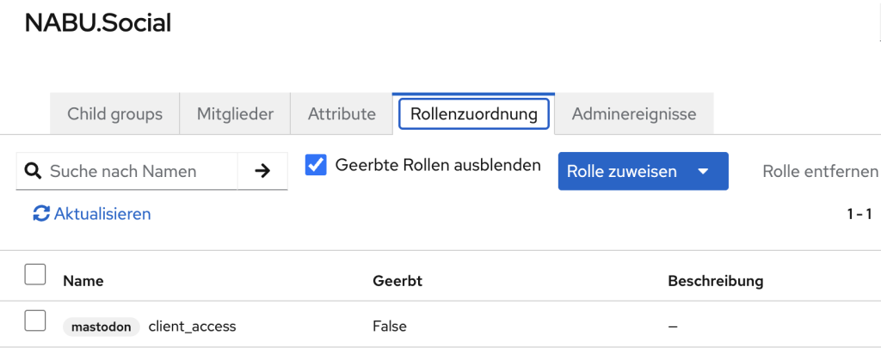881x354 pixels.
Task: Select the Rollenzuordnung tab
Action: 473,113
